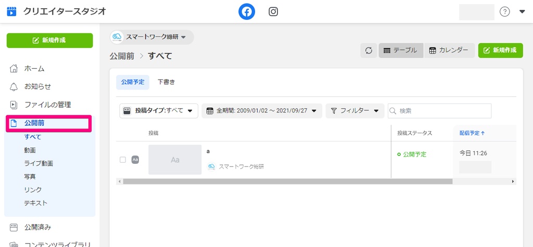This screenshot has width=533, height=247.
Task: Click スマートワーク総研 page name in post row
Action: click(242, 166)
